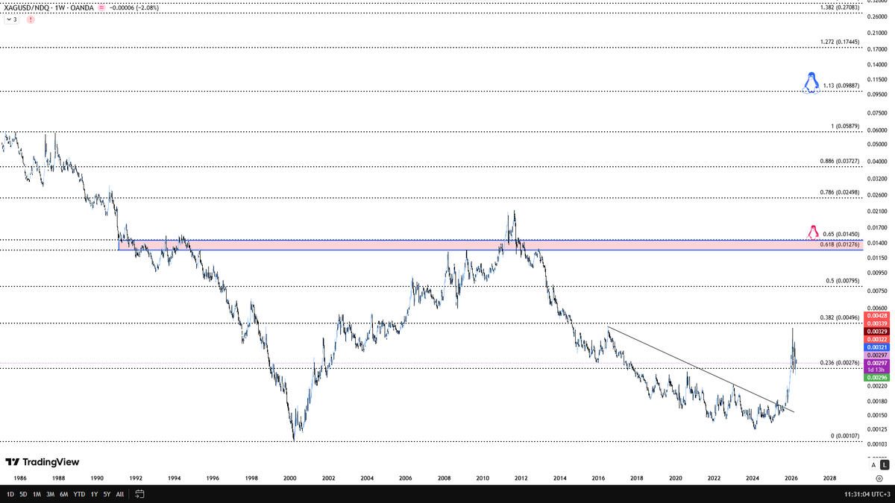
Task: Click the Fib label 0.5 (0.00795)
Action: 843,281
